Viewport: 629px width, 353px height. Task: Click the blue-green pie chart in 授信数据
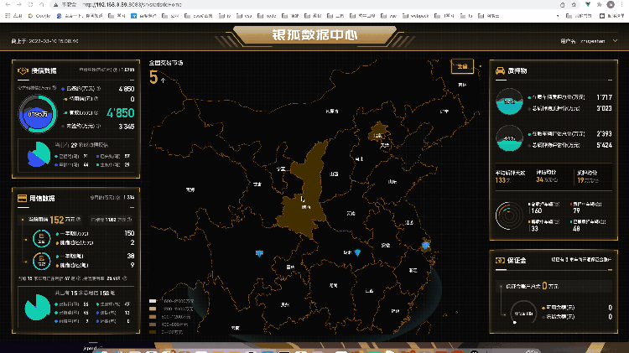(x=39, y=154)
